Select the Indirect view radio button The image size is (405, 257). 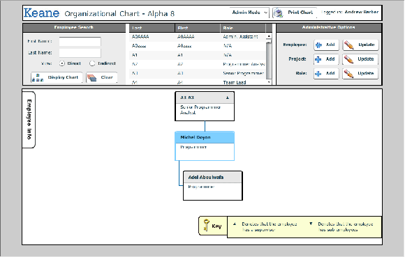[92, 63]
